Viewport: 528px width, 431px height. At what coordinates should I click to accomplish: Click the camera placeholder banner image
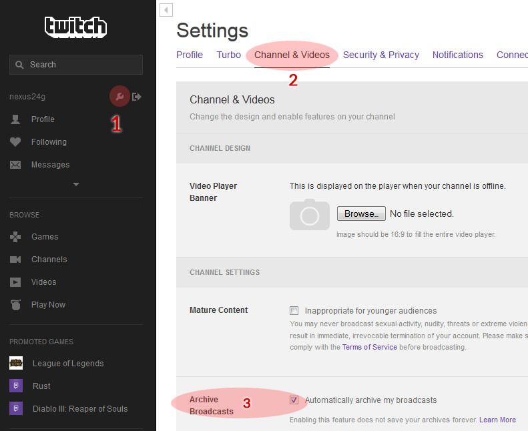[310, 215]
